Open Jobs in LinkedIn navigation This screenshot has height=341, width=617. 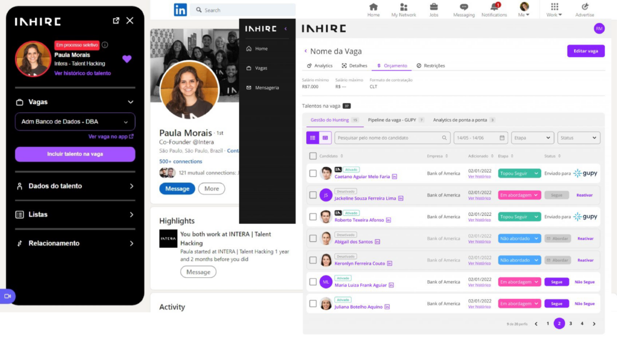tap(434, 10)
